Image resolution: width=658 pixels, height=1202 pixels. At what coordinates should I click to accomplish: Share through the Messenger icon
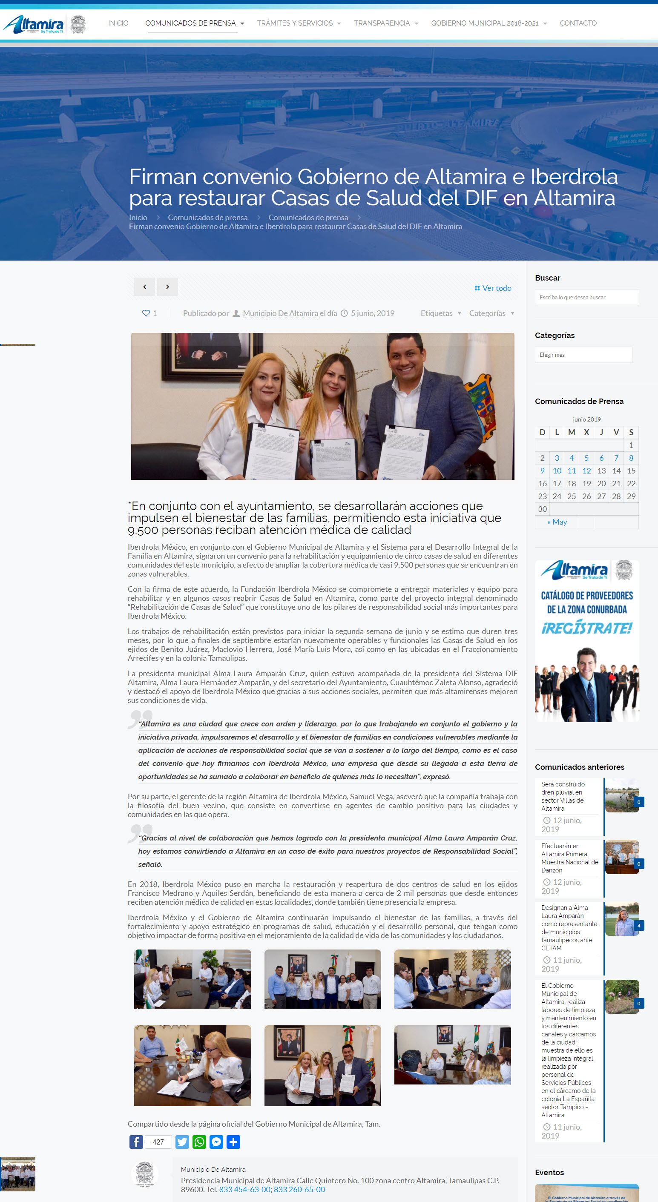tap(216, 1142)
